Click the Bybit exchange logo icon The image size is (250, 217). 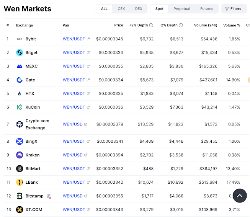pos(20,39)
